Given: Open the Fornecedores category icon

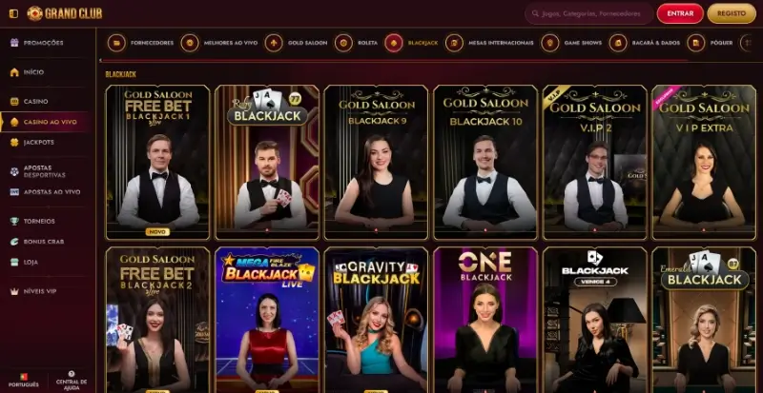Looking at the screenshot, I should 116,43.
